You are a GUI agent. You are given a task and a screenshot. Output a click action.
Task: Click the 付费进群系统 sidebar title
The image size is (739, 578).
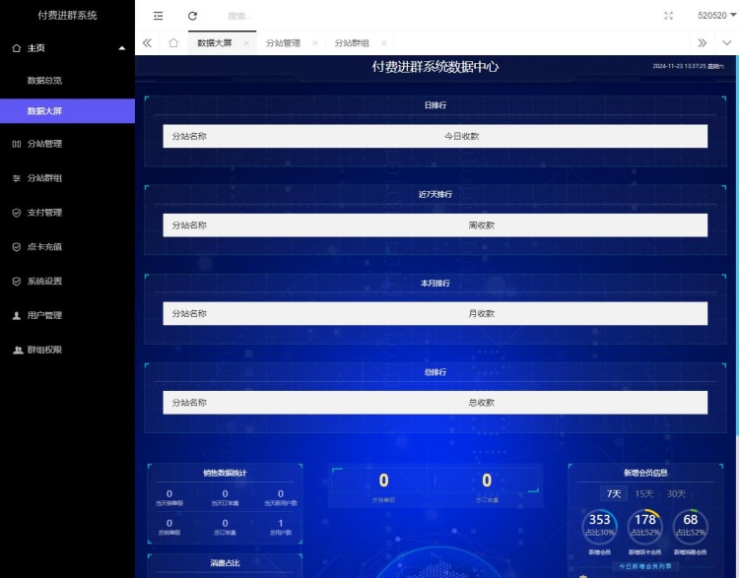67,16
